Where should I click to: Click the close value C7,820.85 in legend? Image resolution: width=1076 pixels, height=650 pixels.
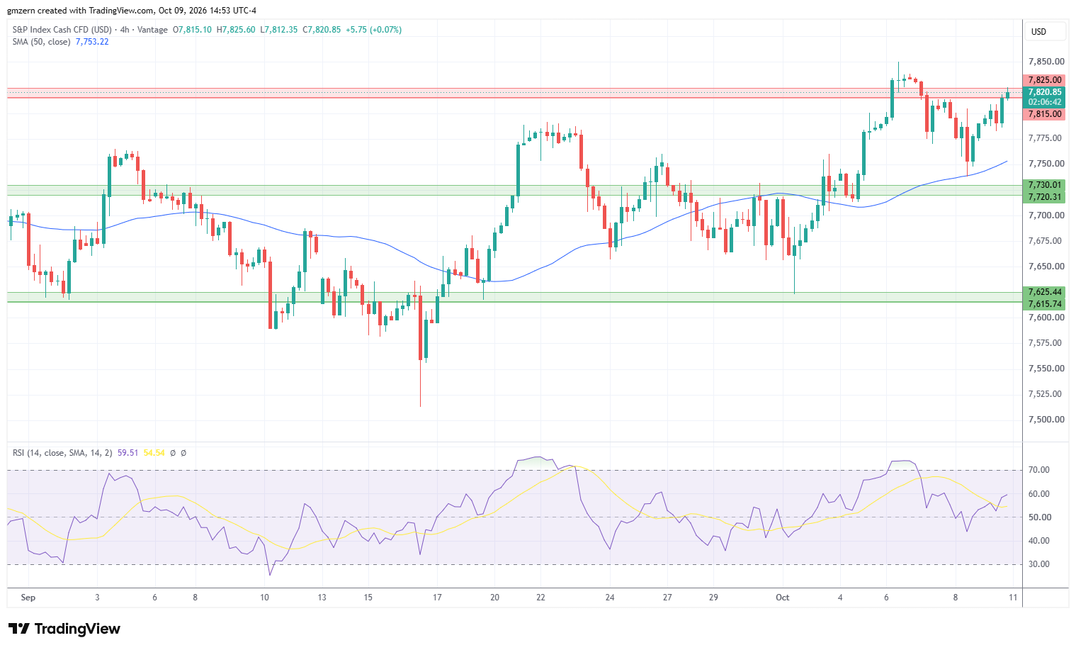coord(322,30)
